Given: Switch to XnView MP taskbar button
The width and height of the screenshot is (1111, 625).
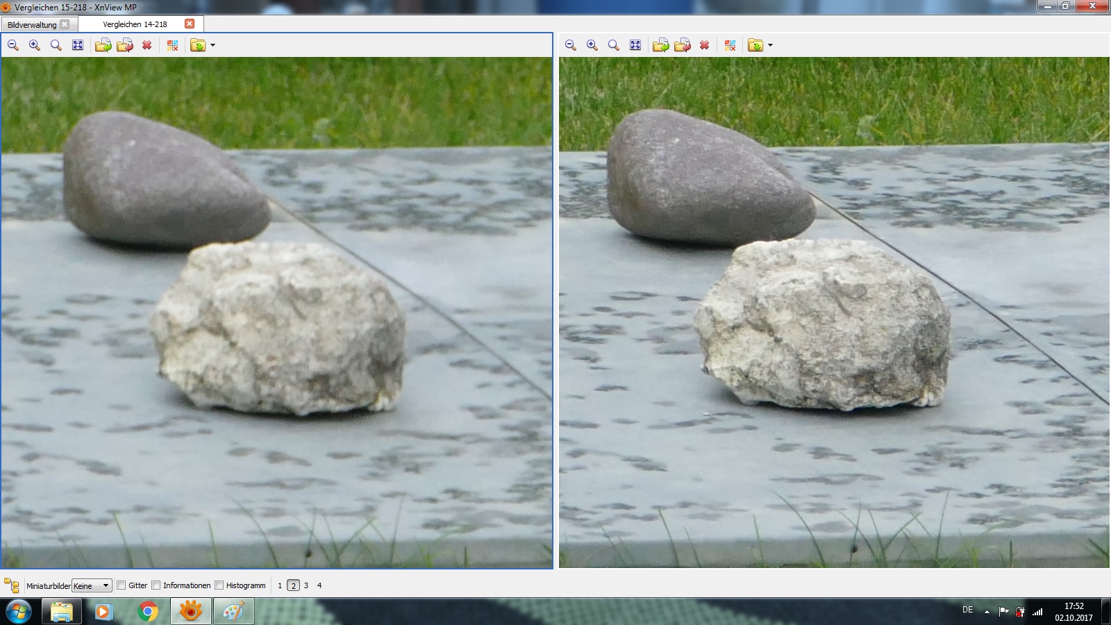Looking at the screenshot, I should pos(190,612).
